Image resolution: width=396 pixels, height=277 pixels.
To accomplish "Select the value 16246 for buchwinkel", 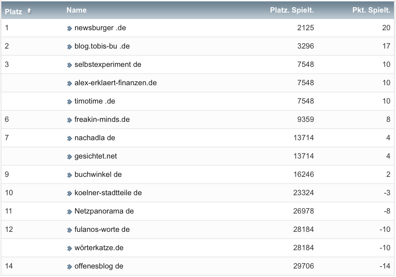I will click(x=304, y=174).
